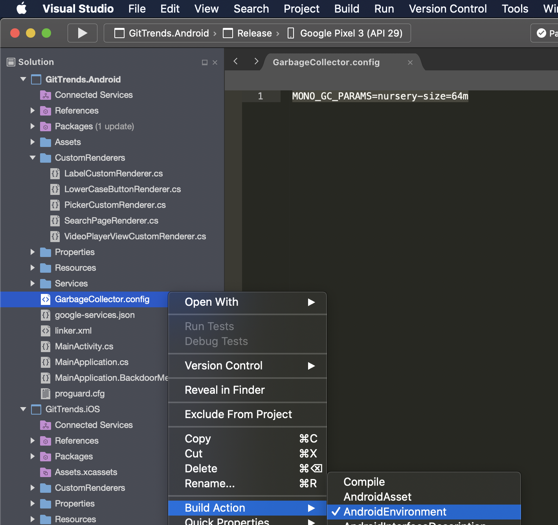Viewport: 558px width, 525px height.
Task: Click PickerCustomRenderer.cs file icon
Action: click(x=55, y=205)
